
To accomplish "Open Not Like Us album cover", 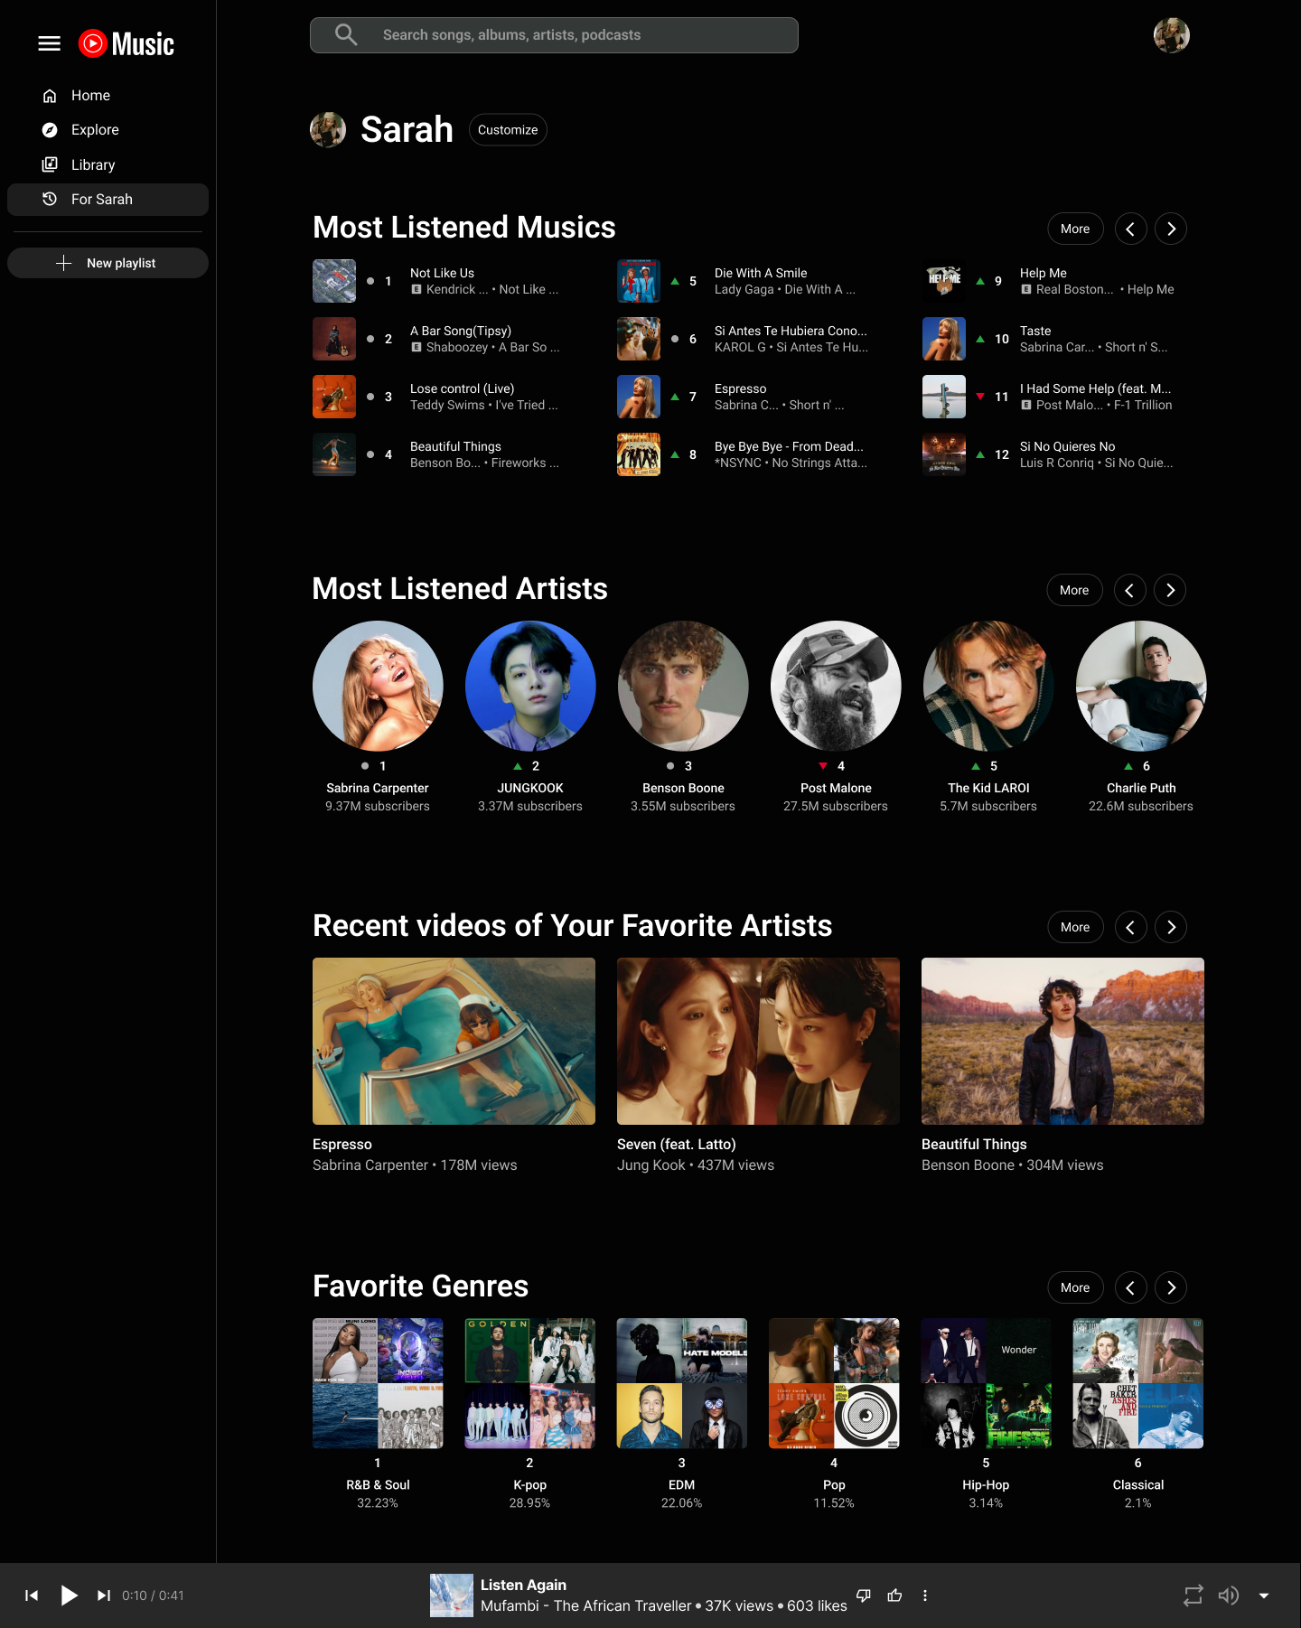I will [334, 281].
